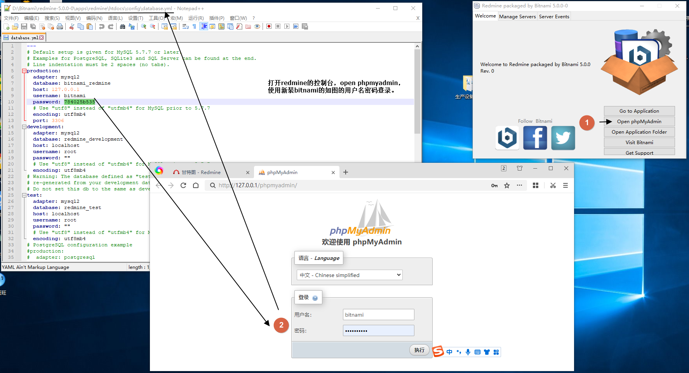Image resolution: width=689 pixels, height=373 pixels.
Task: Show all characters with the pilcrow icon
Action: 194,26
